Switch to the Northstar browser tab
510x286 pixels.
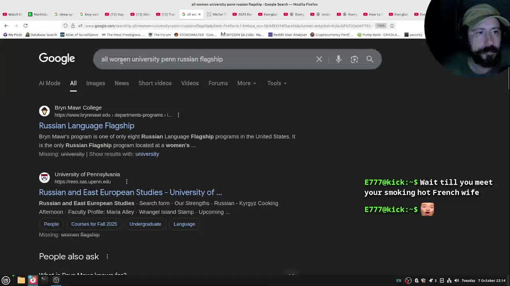point(38,14)
